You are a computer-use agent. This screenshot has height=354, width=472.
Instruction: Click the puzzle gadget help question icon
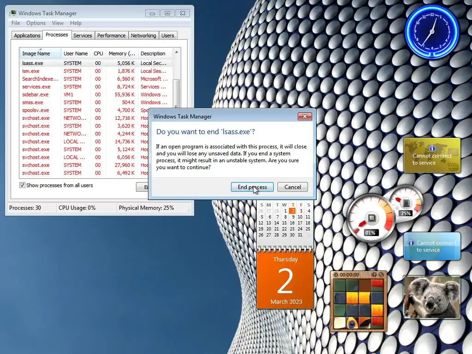[374, 275]
